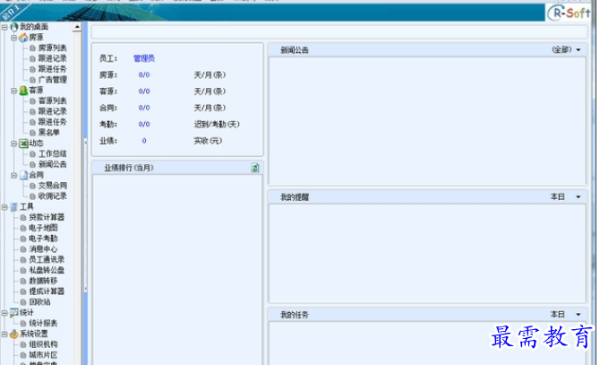Open 城市片区 in the tree
Viewport: 600px width, 365px height.
pos(43,355)
